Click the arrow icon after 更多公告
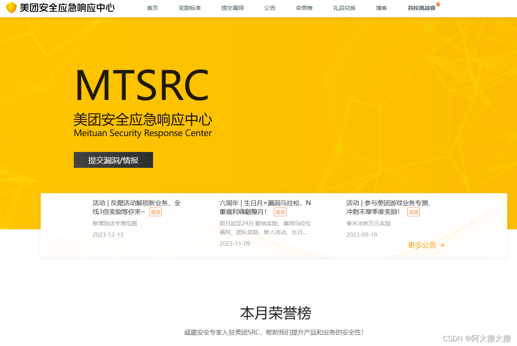Viewport: 517px width, 346px height. tap(442, 245)
